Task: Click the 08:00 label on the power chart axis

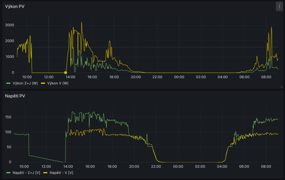Action: 266,77
